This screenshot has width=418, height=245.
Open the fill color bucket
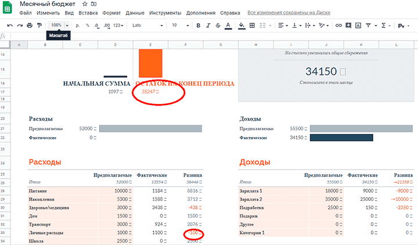(242, 26)
